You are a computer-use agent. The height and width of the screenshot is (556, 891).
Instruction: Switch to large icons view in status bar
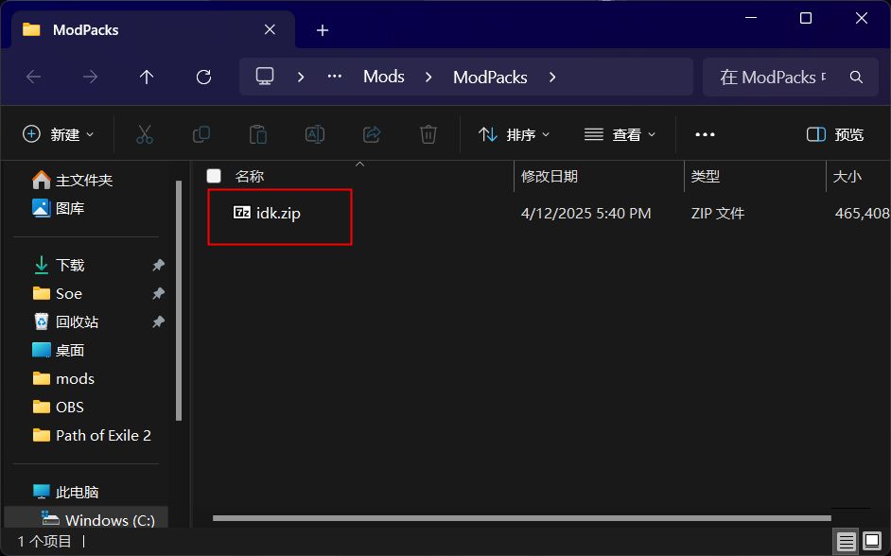click(x=872, y=540)
